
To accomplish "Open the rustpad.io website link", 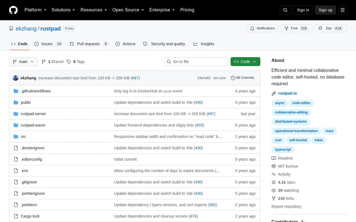I will coord(287,93).
